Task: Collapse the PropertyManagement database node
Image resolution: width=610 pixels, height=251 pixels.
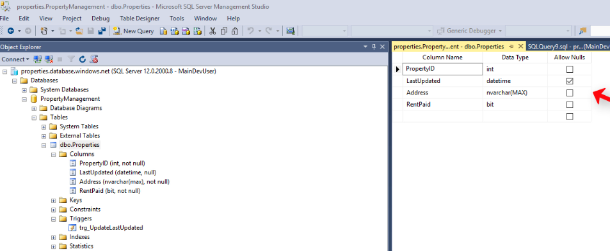Action: click(24, 99)
